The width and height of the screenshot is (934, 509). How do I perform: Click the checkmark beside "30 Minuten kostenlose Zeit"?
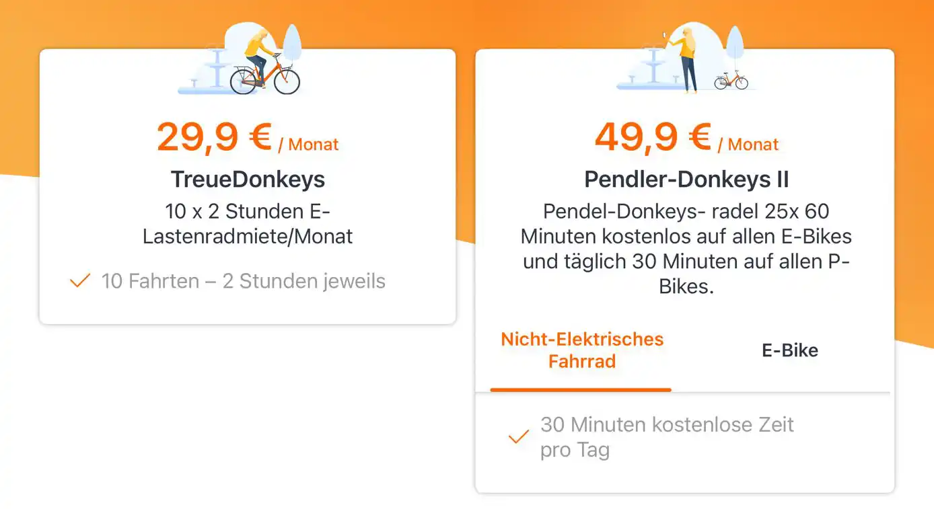(x=518, y=437)
